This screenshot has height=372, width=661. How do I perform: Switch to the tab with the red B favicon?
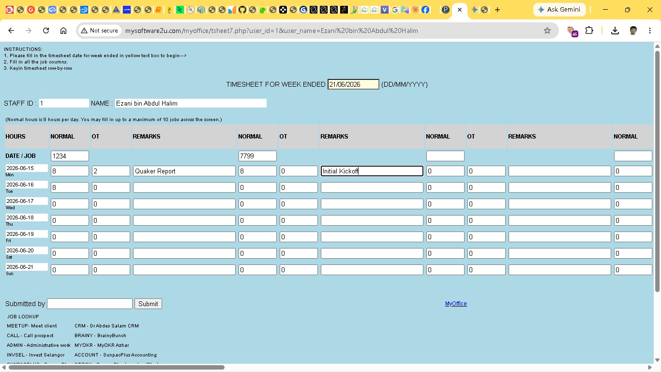click(x=10, y=10)
